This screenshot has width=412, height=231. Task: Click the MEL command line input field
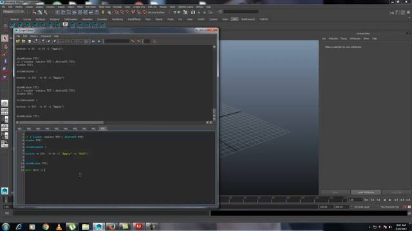coord(111,213)
